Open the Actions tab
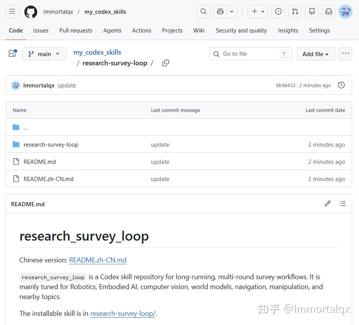The width and height of the screenshot is (359, 325). point(142,31)
